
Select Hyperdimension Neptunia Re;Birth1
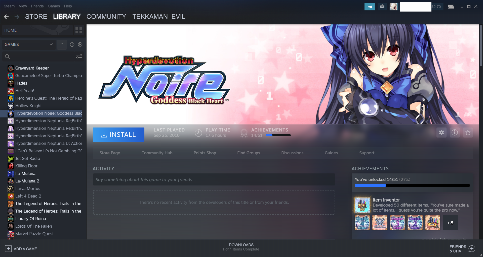coord(45,121)
